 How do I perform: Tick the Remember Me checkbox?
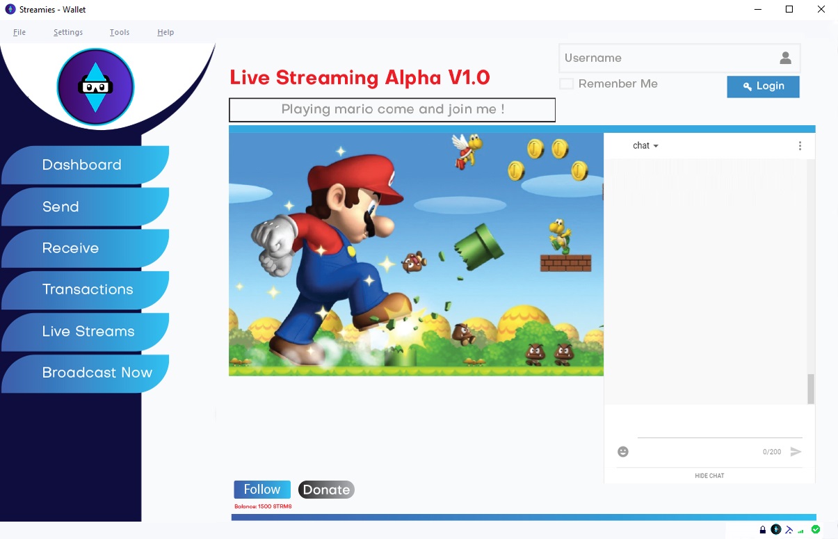[567, 83]
